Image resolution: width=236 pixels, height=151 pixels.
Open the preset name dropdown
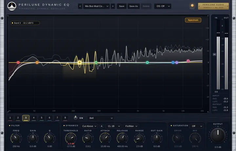point(96,6)
